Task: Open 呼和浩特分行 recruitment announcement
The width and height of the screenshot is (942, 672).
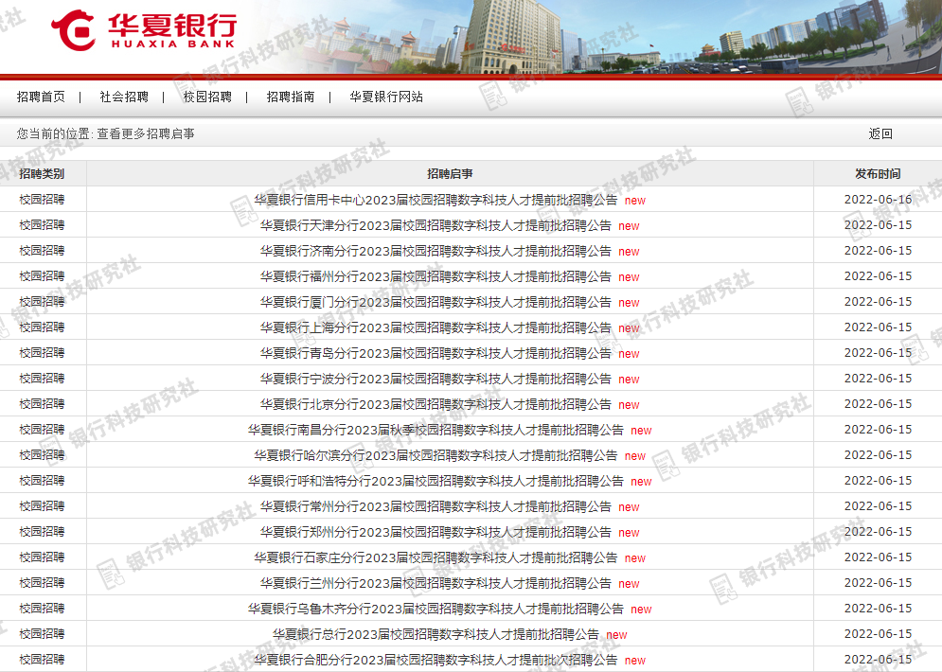Action: (x=435, y=481)
